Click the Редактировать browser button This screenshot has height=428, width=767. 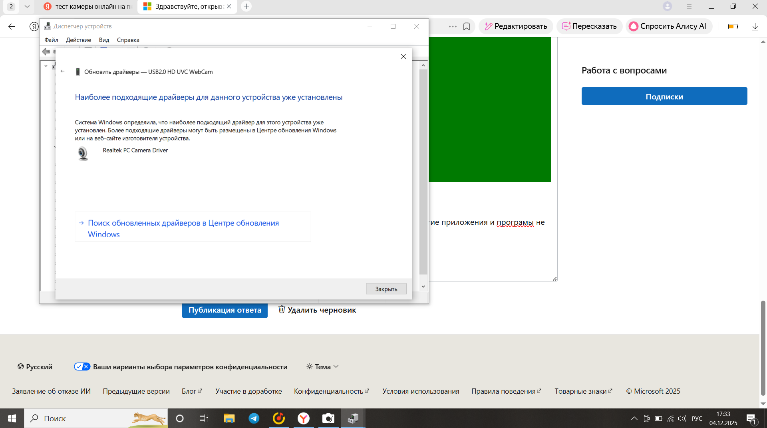(x=516, y=26)
